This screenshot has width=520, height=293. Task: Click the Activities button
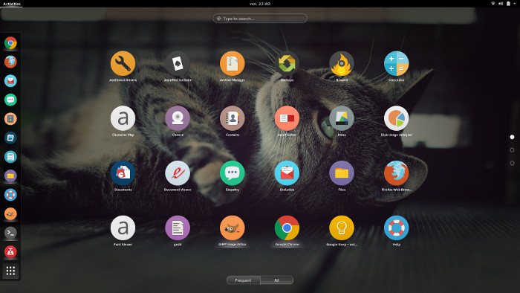point(12,4)
